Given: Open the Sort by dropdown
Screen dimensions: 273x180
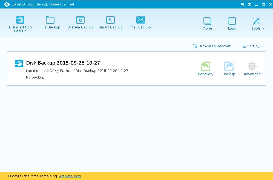Looking at the screenshot, I should pyautogui.click(x=253, y=46).
